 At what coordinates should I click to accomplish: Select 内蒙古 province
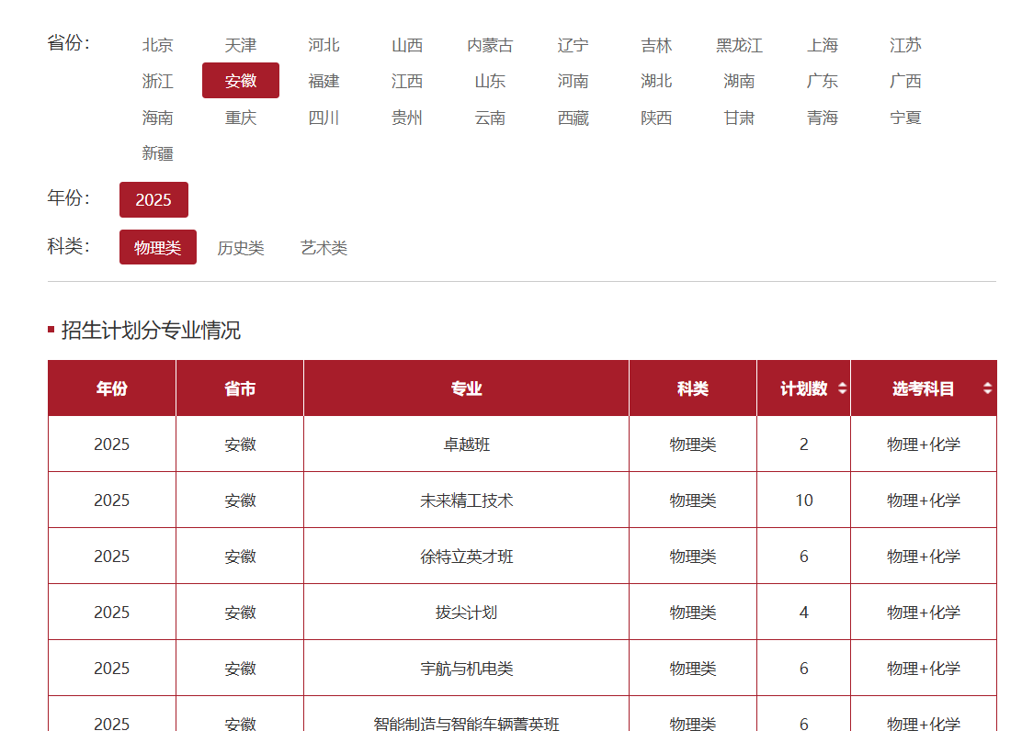pos(490,45)
